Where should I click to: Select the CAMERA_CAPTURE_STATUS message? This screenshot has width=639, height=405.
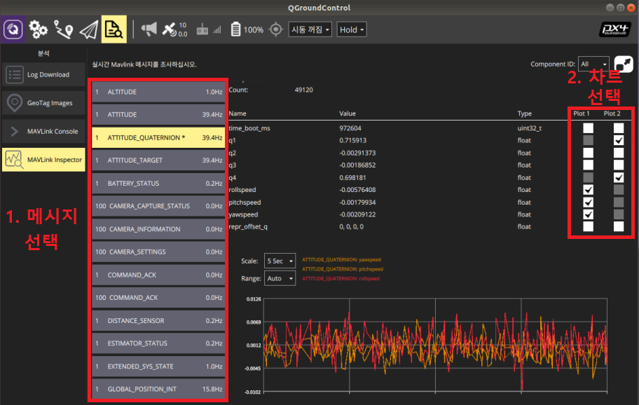point(158,206)
